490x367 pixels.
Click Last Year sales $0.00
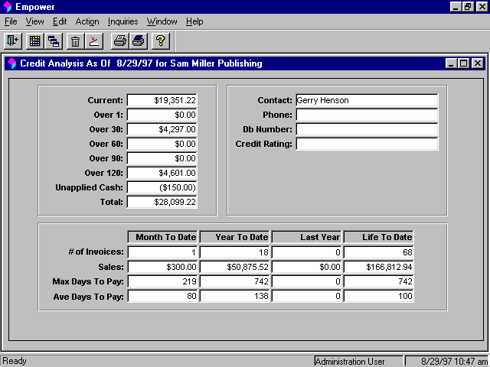click(306, 267)
